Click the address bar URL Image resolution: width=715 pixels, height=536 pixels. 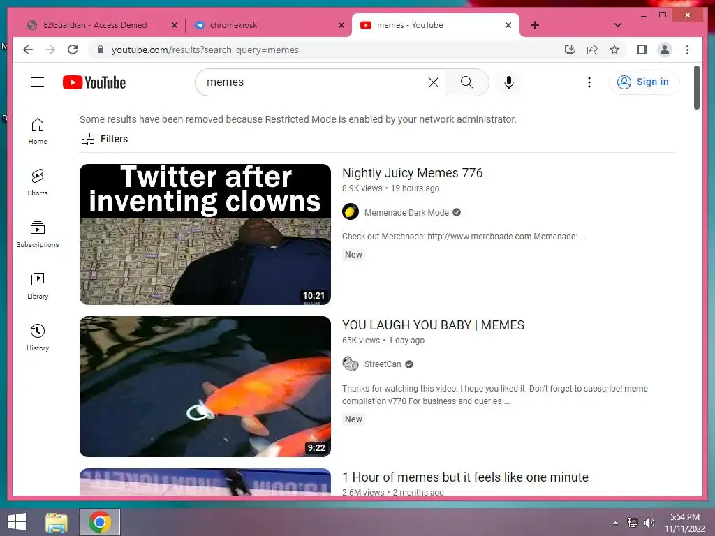tap(205, 50)
